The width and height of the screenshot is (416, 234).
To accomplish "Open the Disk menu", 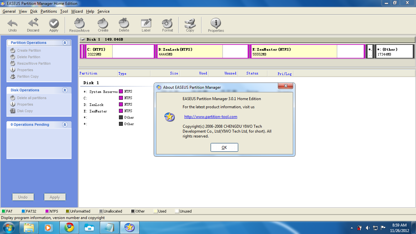I will pos(34,11).
